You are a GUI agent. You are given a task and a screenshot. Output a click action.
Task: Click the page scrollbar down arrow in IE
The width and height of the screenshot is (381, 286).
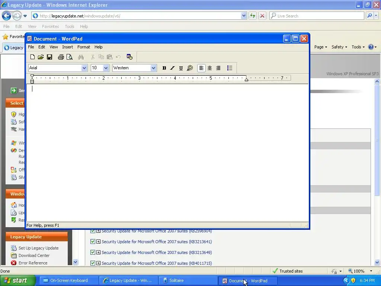click(377, 263)
